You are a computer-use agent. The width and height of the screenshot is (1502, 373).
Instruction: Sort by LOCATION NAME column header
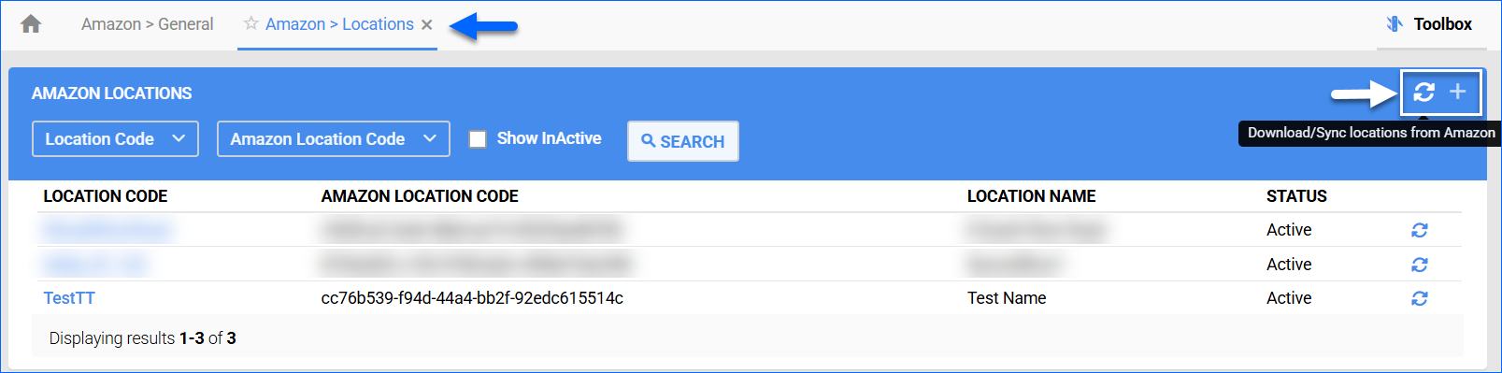click(1031, 196)
